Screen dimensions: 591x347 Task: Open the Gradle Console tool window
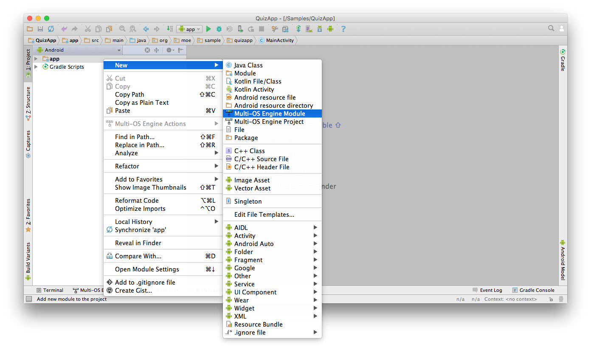533,291
